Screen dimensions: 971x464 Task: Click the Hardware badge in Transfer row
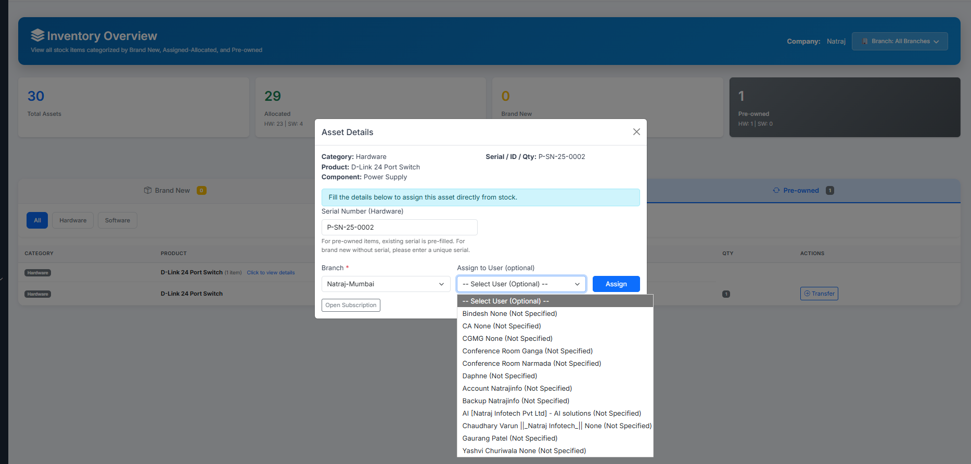[x=37, y=294]
